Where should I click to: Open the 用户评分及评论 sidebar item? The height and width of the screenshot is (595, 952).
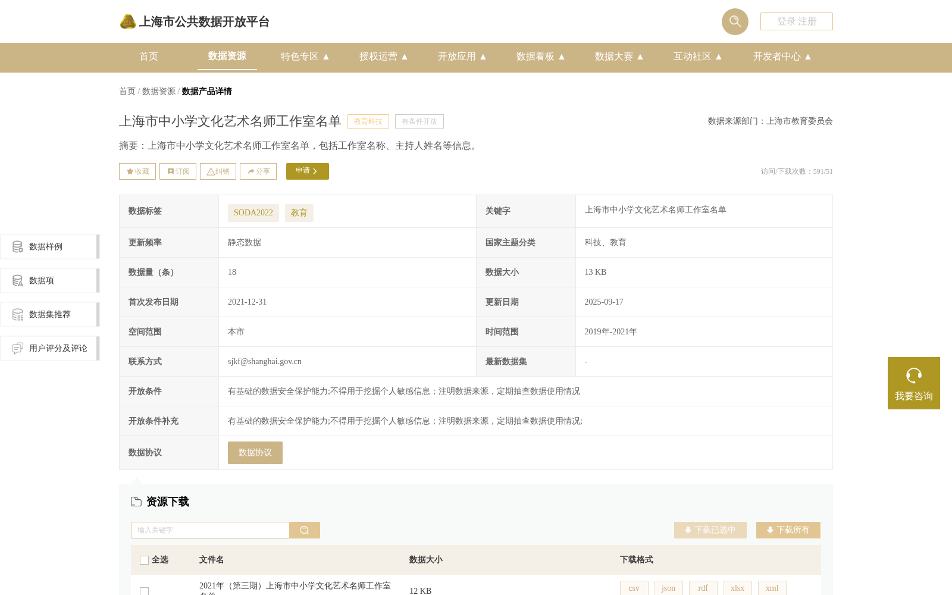[50, 348]
